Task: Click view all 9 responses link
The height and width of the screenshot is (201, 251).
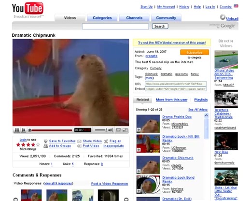Action: [x=58, y=184]
